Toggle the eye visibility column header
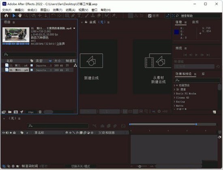The height and width of the screenshot is (170, 223). tap(4, 133)
